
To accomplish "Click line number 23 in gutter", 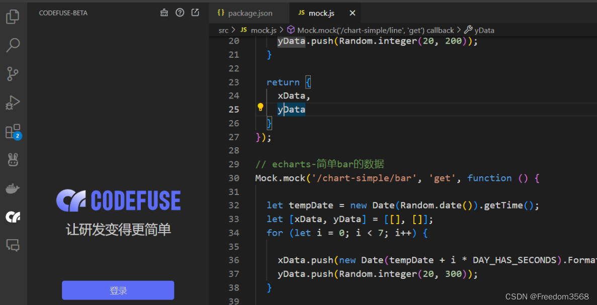I will (234, 82).
